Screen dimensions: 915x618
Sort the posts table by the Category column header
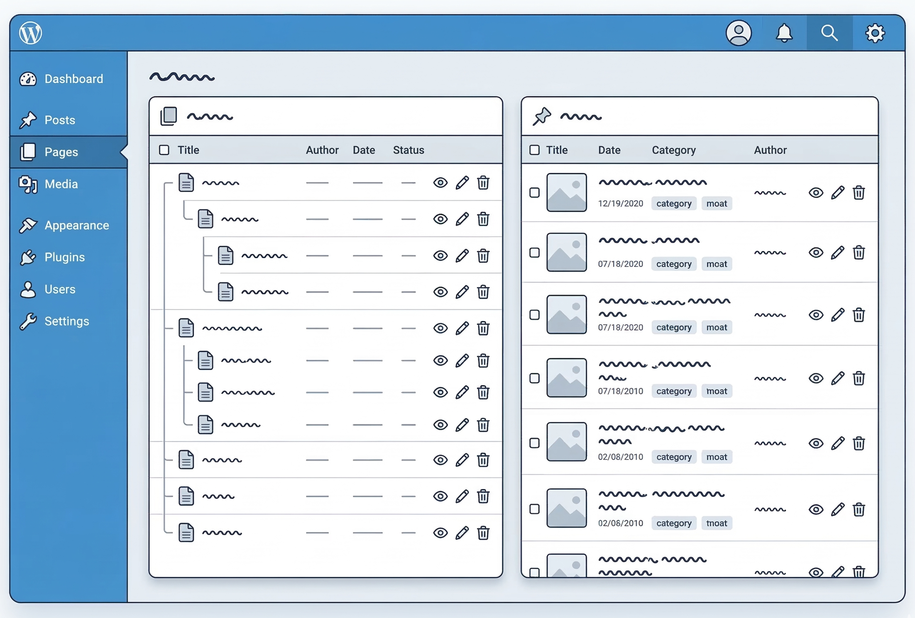click(673, 150)
